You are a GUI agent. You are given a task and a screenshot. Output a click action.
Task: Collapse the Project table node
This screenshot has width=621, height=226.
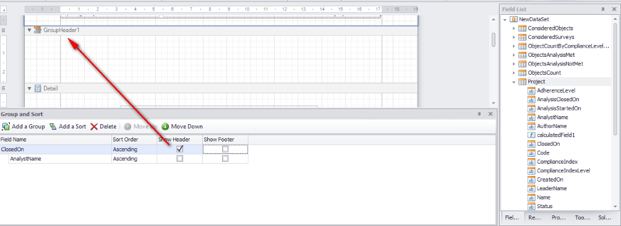pos(513,82)
